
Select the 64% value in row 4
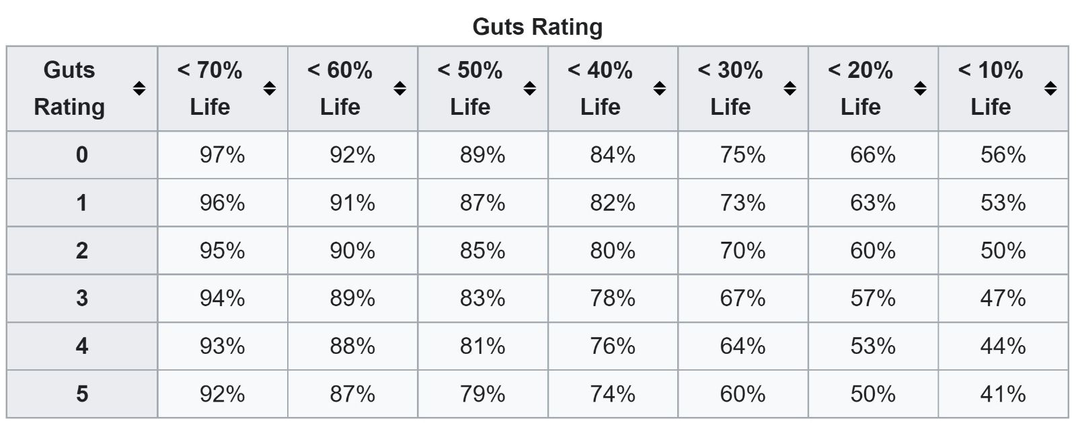pyautogui.click(x=742, y=346)
